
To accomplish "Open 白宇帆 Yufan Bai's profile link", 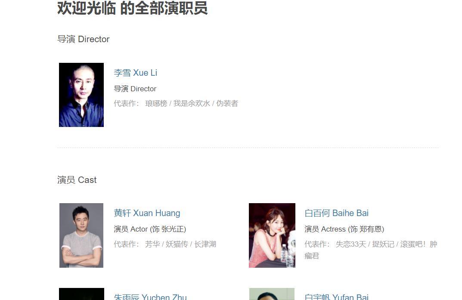I will pyautogui.click(x=336, y=296).
